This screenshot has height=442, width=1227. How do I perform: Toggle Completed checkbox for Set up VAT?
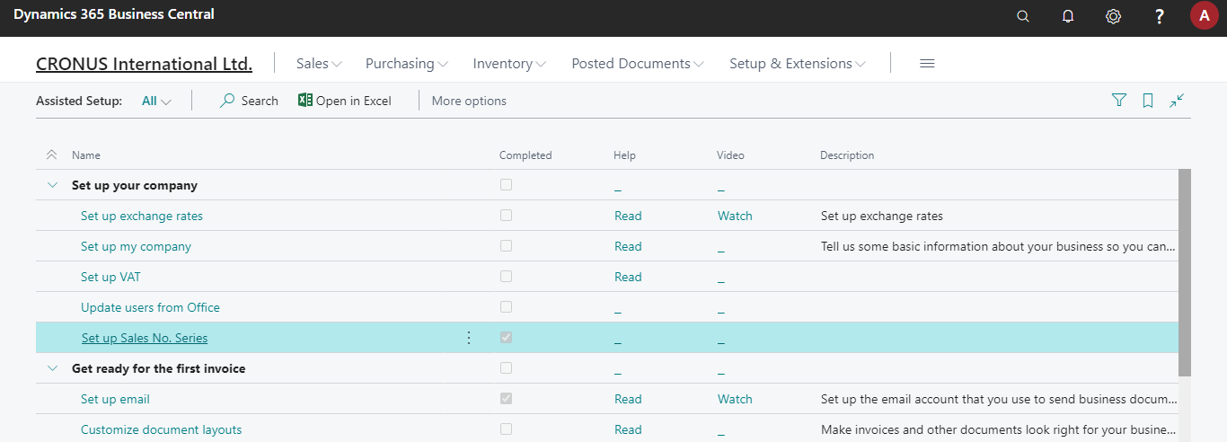(x=507, y=277)
